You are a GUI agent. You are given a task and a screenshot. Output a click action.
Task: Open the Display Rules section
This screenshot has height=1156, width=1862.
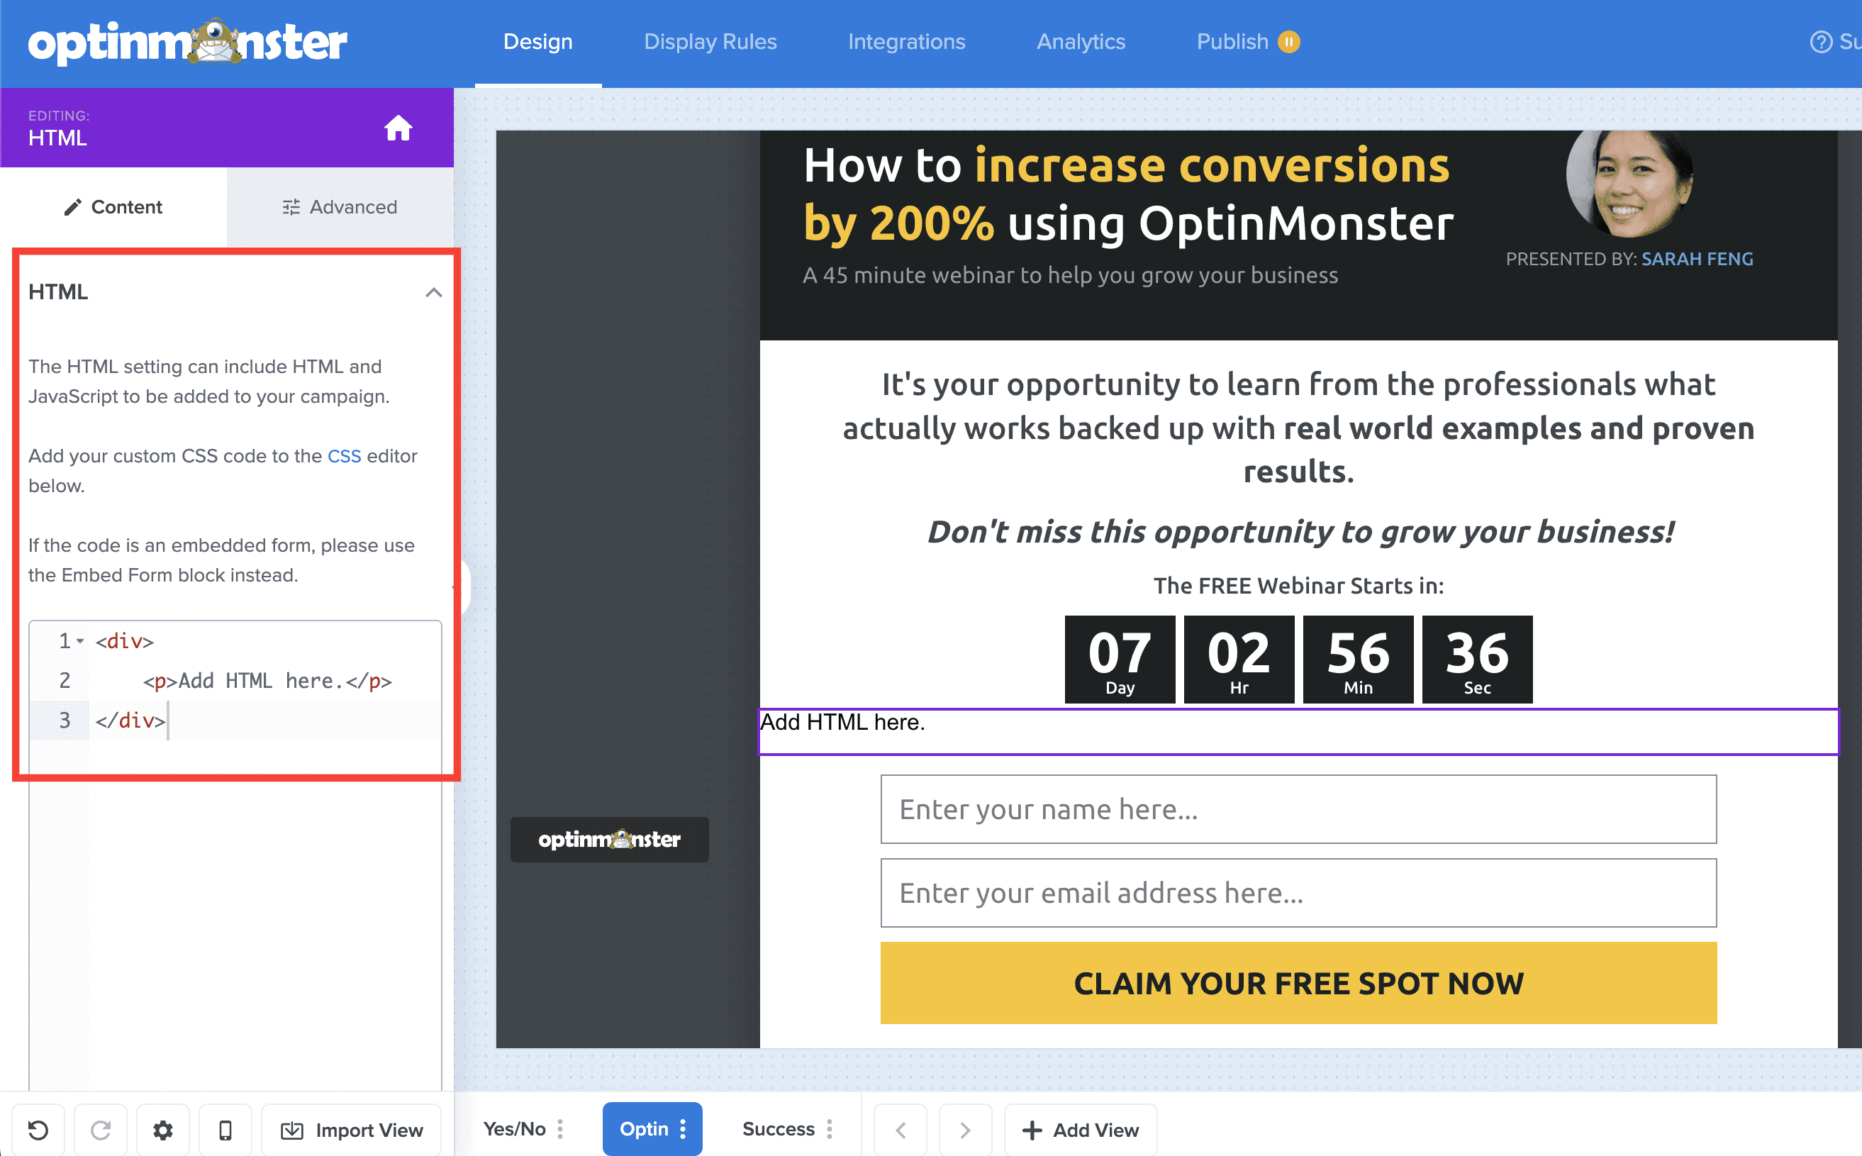pyautogui.click(x=710, y=42)
